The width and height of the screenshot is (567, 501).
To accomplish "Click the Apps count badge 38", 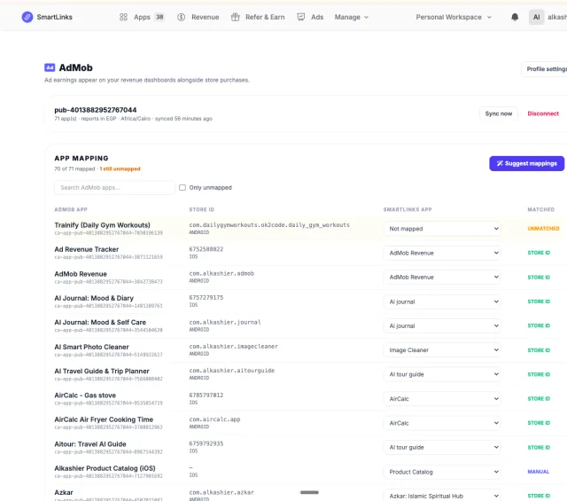I will [x=159, y=17].
